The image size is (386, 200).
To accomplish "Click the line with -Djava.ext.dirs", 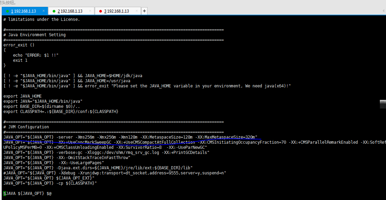I will 98,168.
